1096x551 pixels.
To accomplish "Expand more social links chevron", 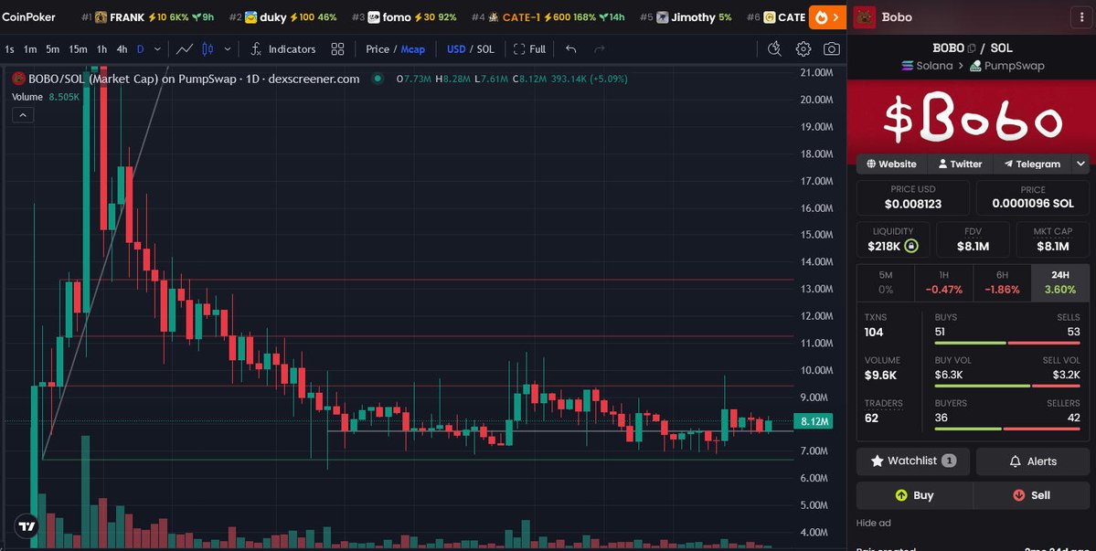I will coord(1080,164).
